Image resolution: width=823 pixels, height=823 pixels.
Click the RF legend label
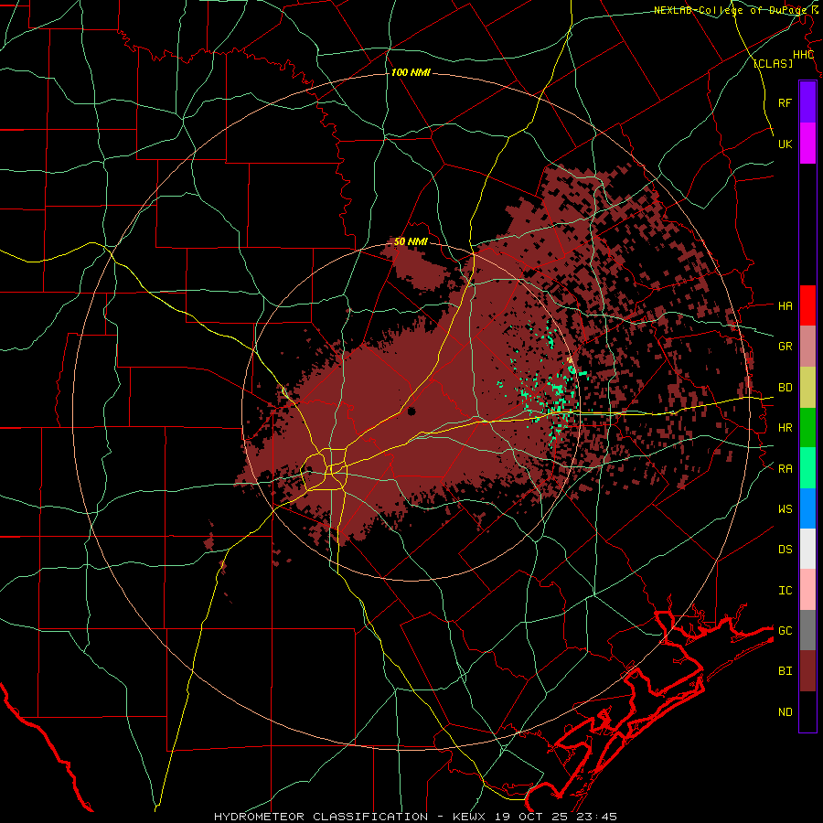pos(786,102)
